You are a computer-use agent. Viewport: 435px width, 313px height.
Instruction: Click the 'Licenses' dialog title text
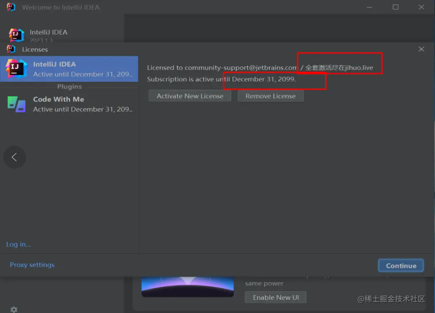coord(35,49)
